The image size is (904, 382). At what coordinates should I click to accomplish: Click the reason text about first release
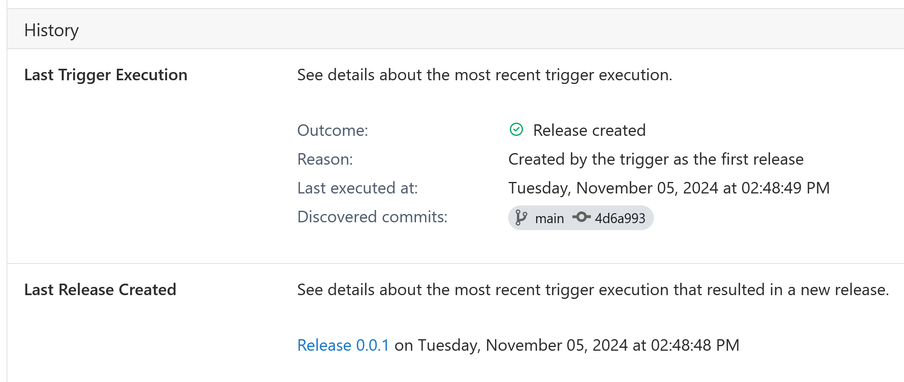pyautogui.click(x=656, y=159)
